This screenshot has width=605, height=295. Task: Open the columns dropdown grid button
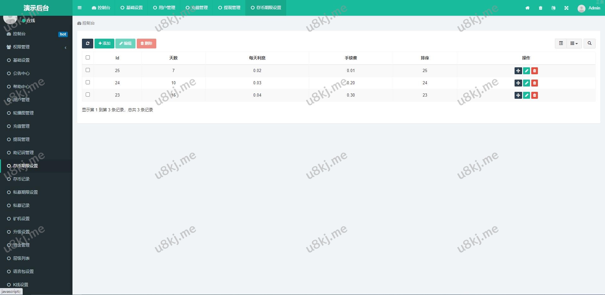574,43
